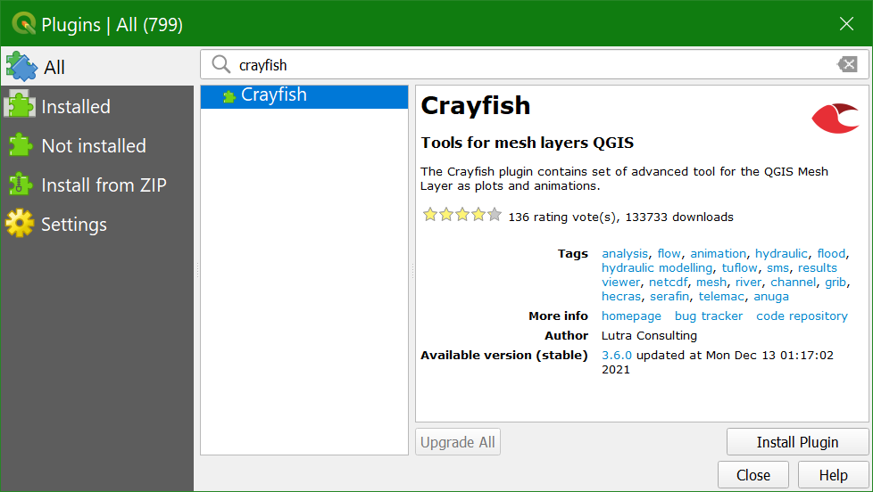Click the tuflow tag
Viewport: 873px width, 492px height.
pos(739,268)
